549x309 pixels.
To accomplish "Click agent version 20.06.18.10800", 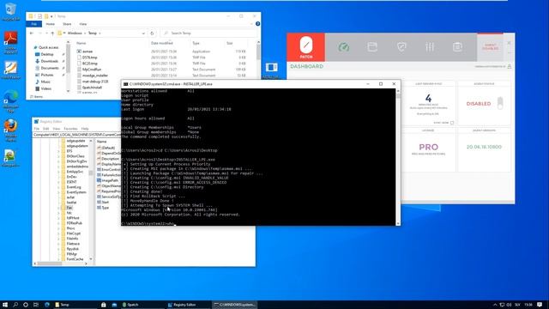I will coord(484,147).
